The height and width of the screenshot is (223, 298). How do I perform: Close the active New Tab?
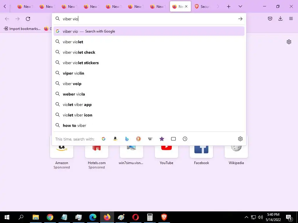click(x=186, y=6)
